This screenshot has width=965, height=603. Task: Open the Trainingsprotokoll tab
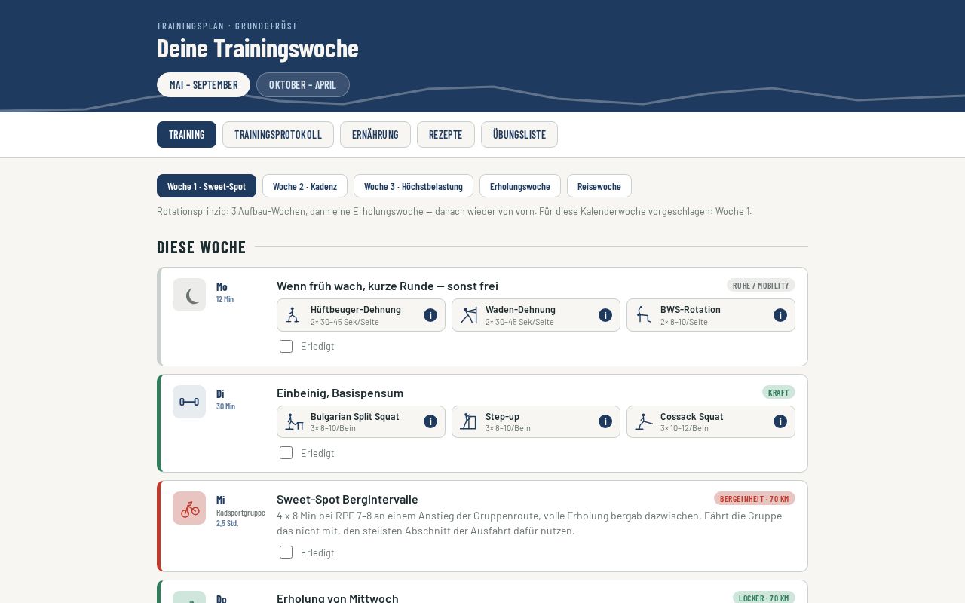coord(278,134)
